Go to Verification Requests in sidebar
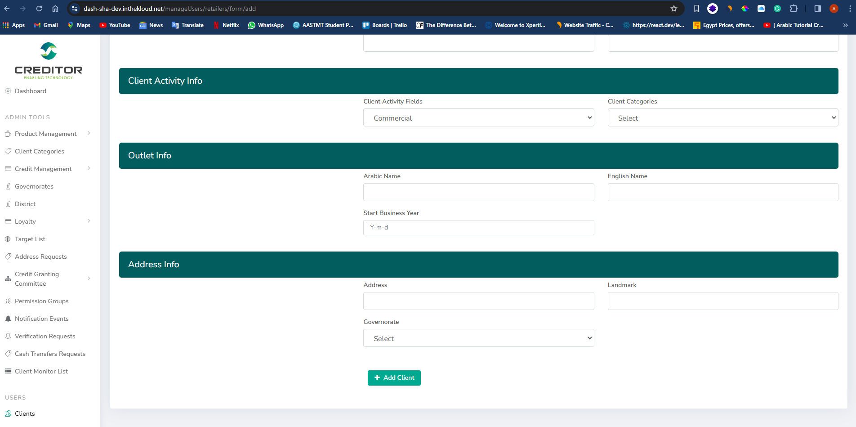The width and height of the screenshot is (856, 427). click(x=45, y=336)
